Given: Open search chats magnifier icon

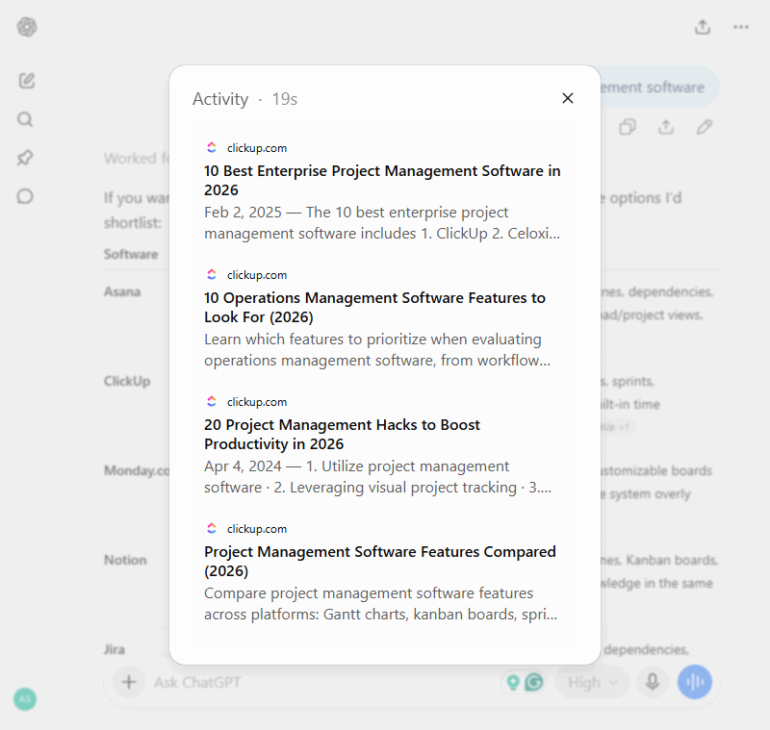Looking at the screenshot, I should tap(25, 119).
